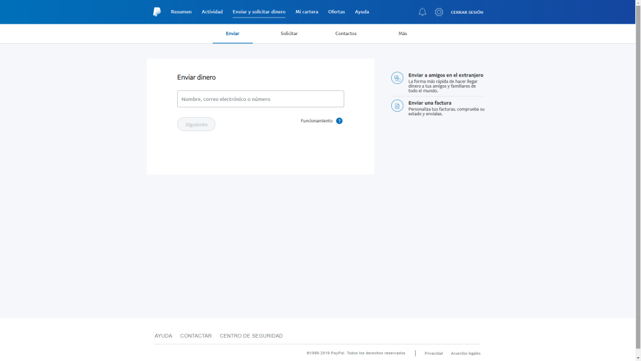Click the invoice document icon
The width and height of the screenshot is (641, 361).
coord(397,105)
